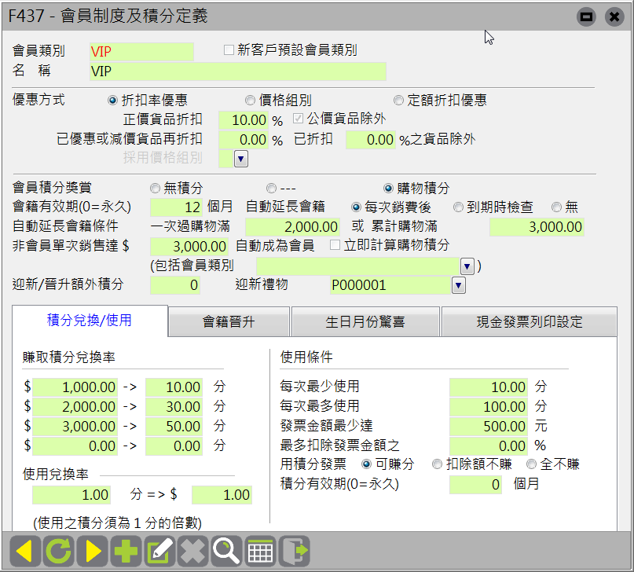This screenshot has height=572, width=634.
Task: Click the green refresh icon
Action: tap(59, 551)
